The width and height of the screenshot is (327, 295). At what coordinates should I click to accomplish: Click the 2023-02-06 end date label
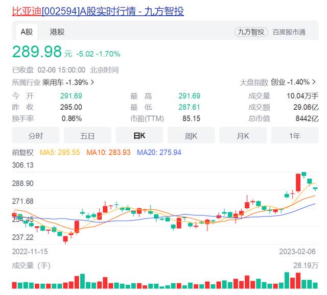pyautogui.click(x=297, y=252)
